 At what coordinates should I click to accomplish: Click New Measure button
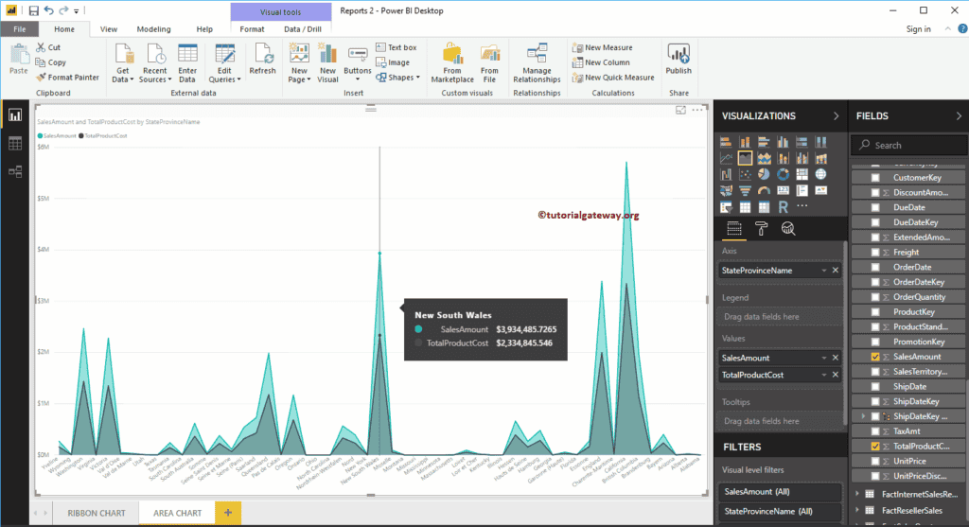602,47
